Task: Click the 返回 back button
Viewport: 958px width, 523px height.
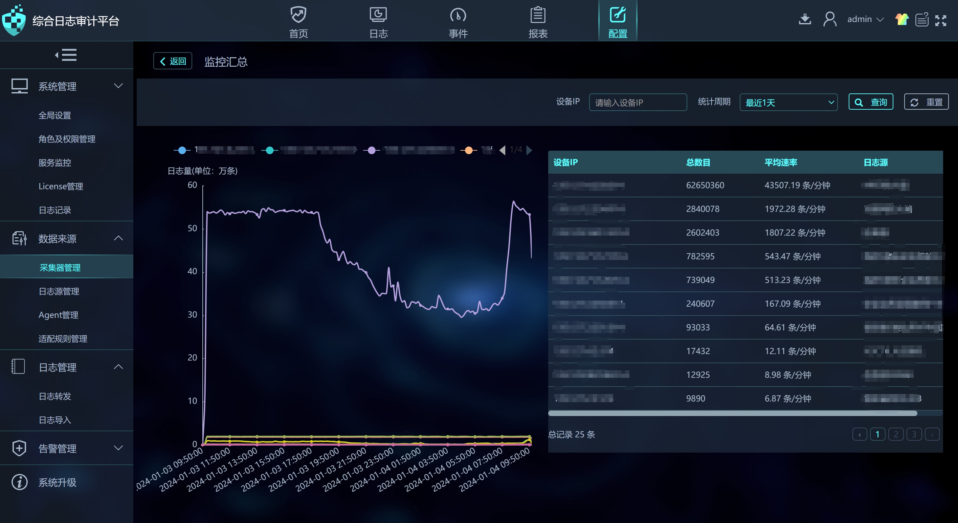Action: 173,61
